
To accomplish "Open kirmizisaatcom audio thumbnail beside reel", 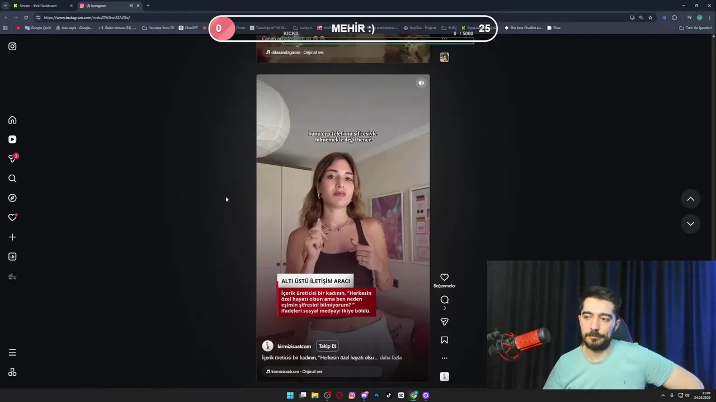I will click(x=444, y=377).
